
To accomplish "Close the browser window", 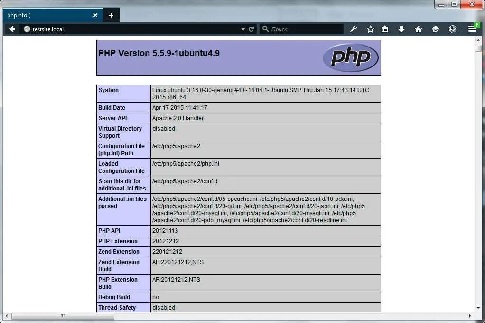I will pyautogui.click(x=472, y=4).
